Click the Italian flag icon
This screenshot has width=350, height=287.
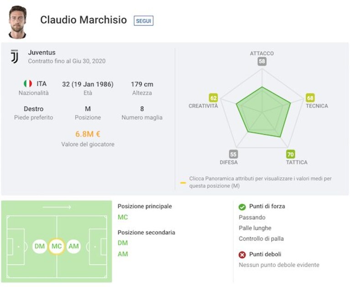click(28, 84)
